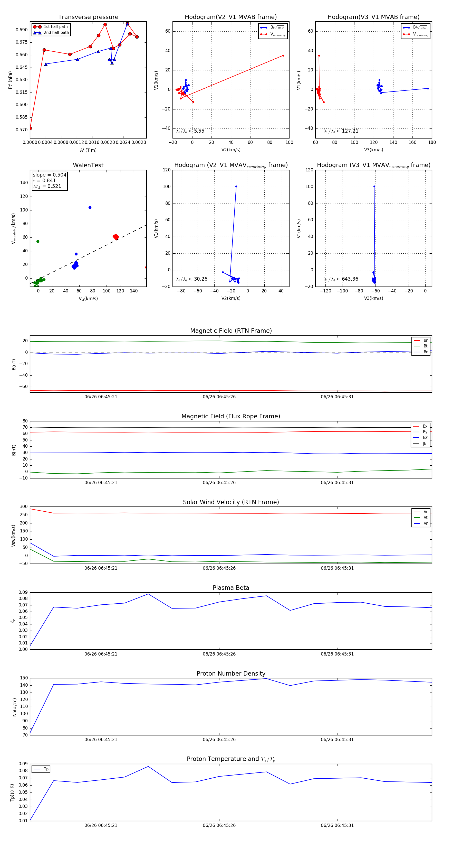
Task: Click the 'Magnetic Field (Flux Rope Frame)' title
Action: point(231,416)
